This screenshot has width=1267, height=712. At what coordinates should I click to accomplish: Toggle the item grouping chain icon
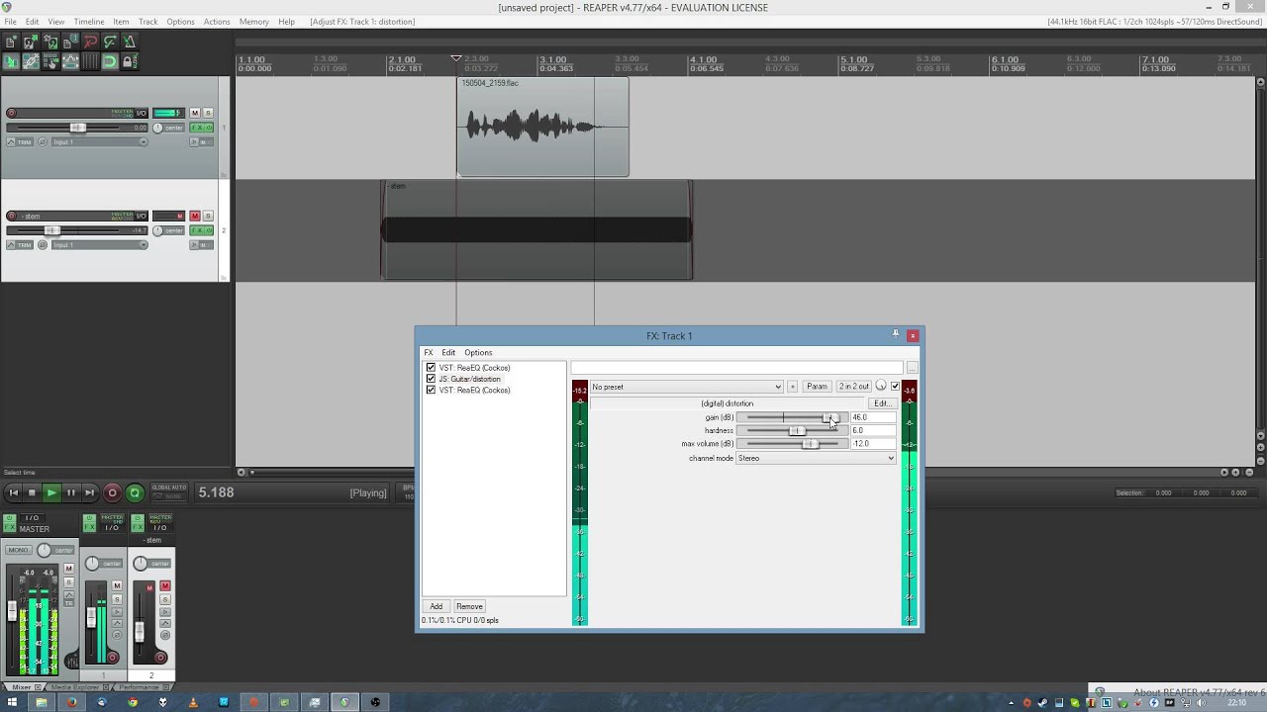point(31,61)
